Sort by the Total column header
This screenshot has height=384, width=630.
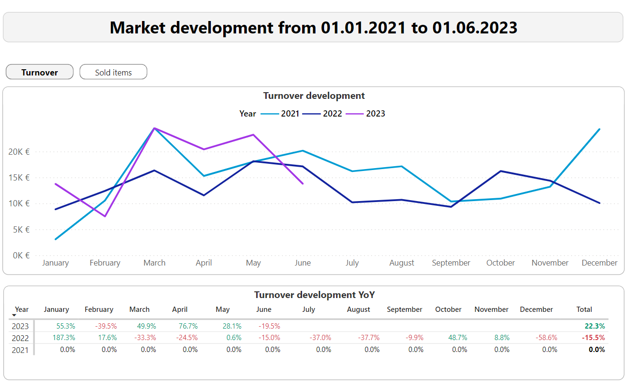584,309
